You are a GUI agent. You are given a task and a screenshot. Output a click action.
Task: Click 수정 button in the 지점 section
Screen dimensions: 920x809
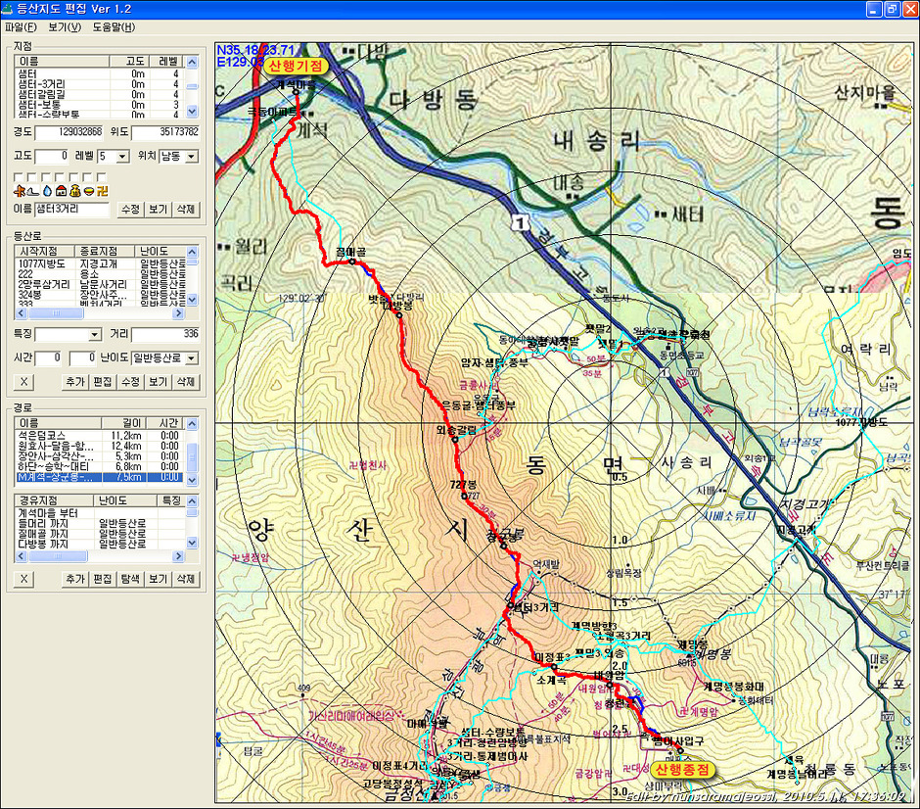pos(130,209)
